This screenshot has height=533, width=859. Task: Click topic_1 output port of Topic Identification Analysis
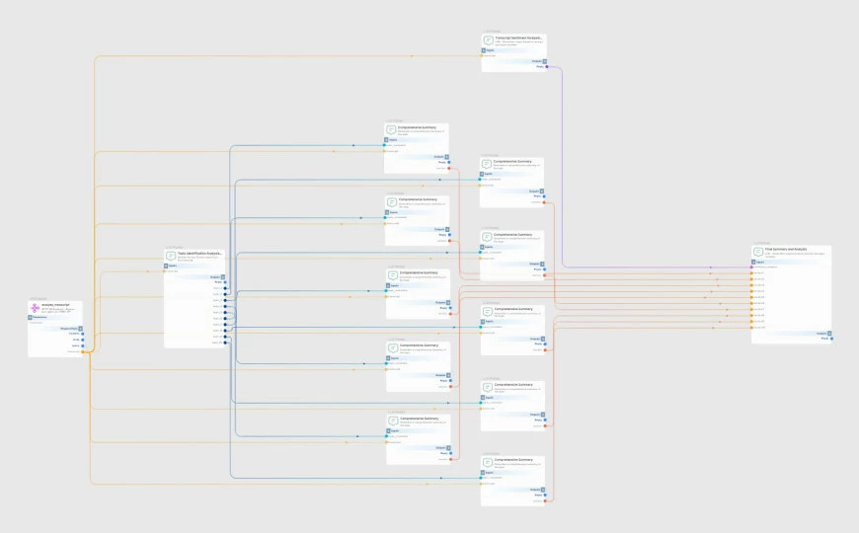(x=225, y=288)
